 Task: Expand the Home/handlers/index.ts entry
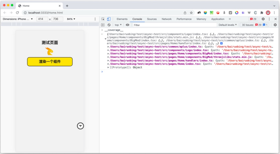click(108, 61)
